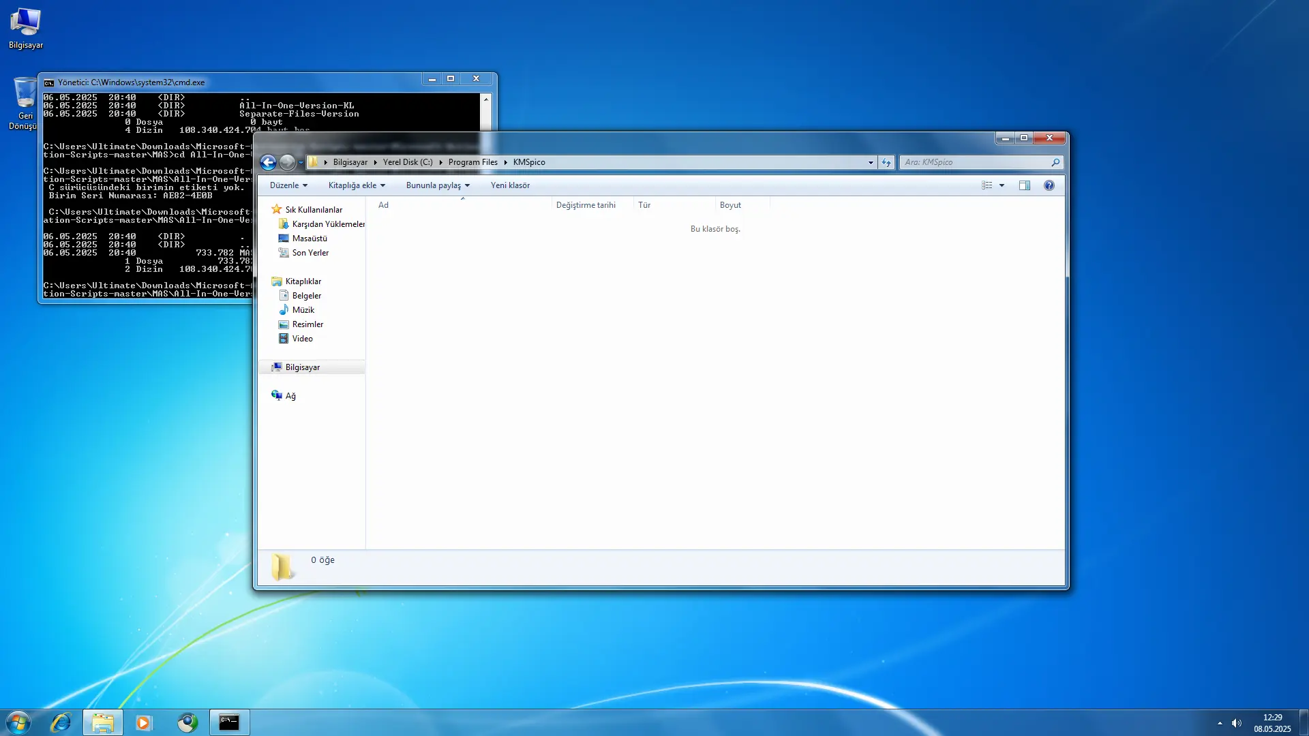Click the Explorer back navigation arrow
The width and height of the screenshot is (1309, 736).
[x=268, y=162]
